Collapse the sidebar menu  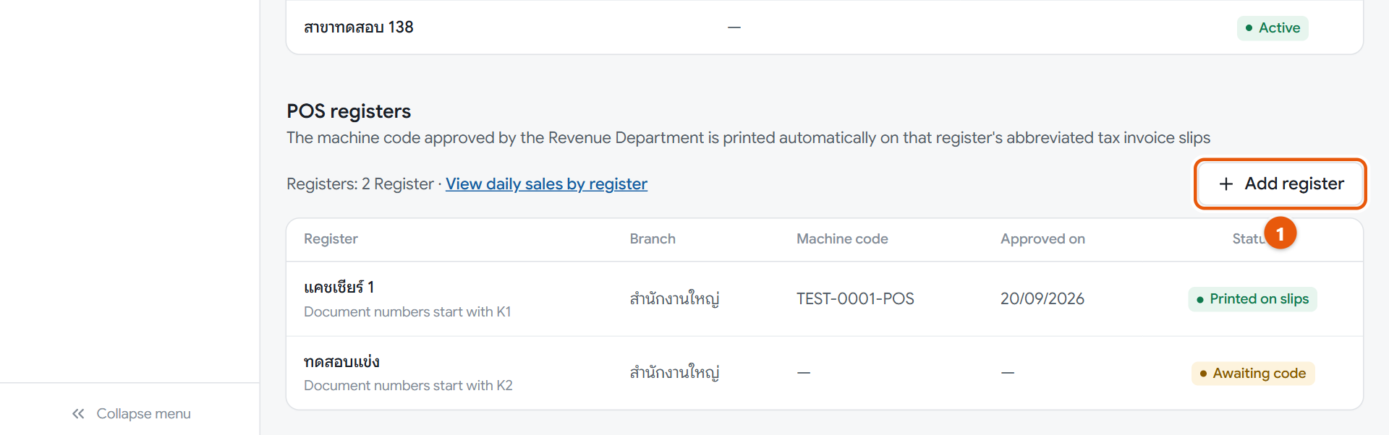tap(131, 414)
